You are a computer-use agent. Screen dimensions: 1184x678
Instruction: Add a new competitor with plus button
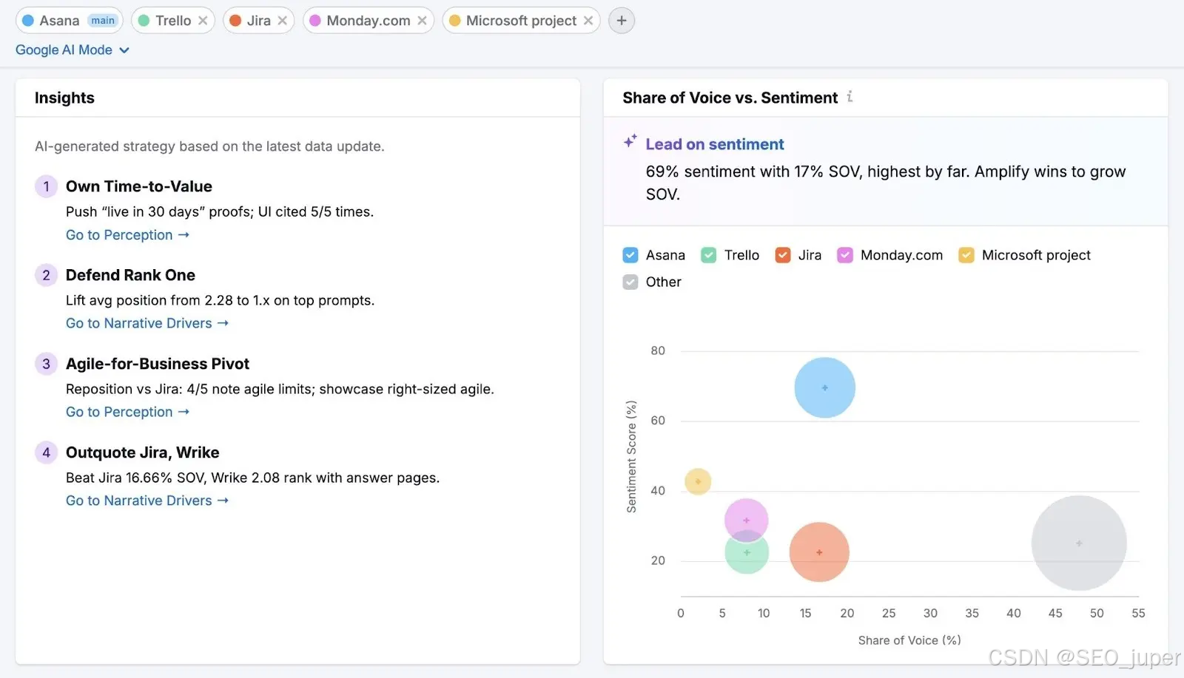(x=622, y=21)
